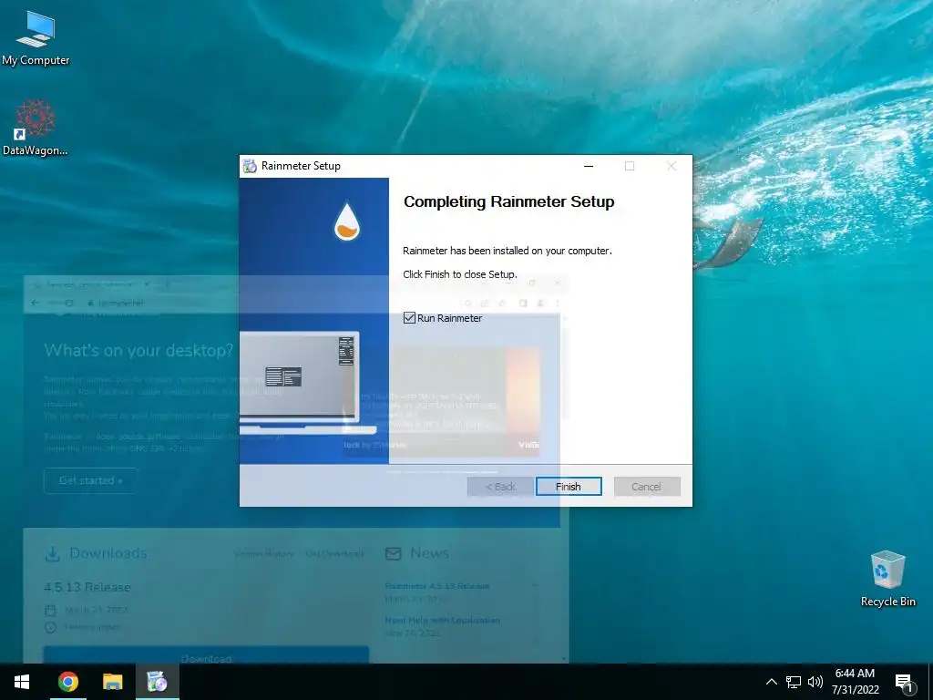This screenshot has width=933, height=700.
Task: Click the News heading in the faded browser
Action: (429, 553)
